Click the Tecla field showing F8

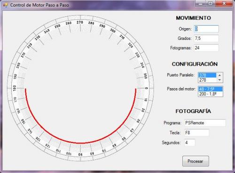point(196,133)
